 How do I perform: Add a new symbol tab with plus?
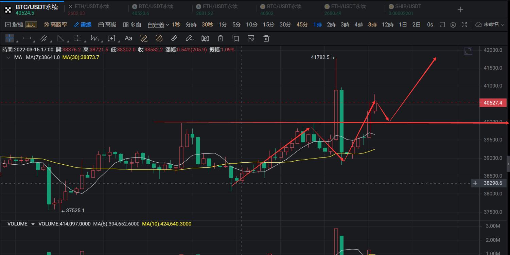tap(460, 10)
